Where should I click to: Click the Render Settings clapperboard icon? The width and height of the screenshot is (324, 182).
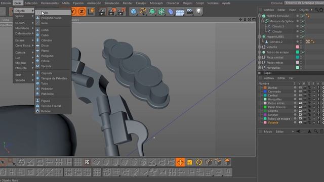121,12
